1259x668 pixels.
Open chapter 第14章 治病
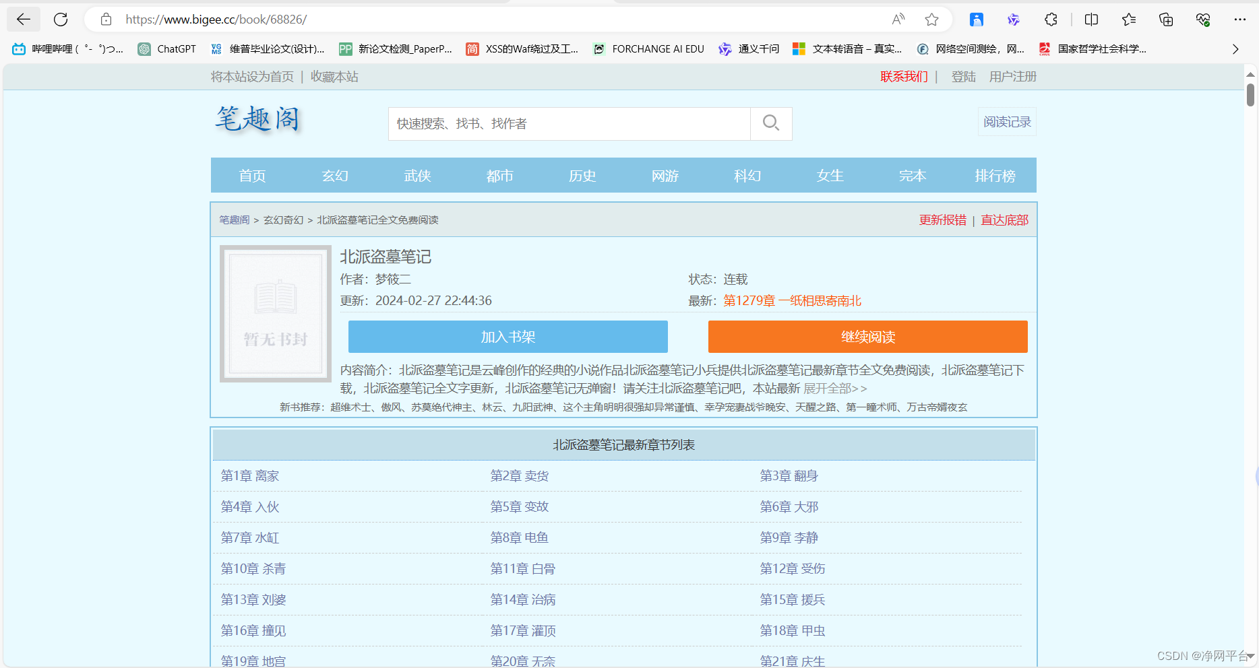pos(523,600)
